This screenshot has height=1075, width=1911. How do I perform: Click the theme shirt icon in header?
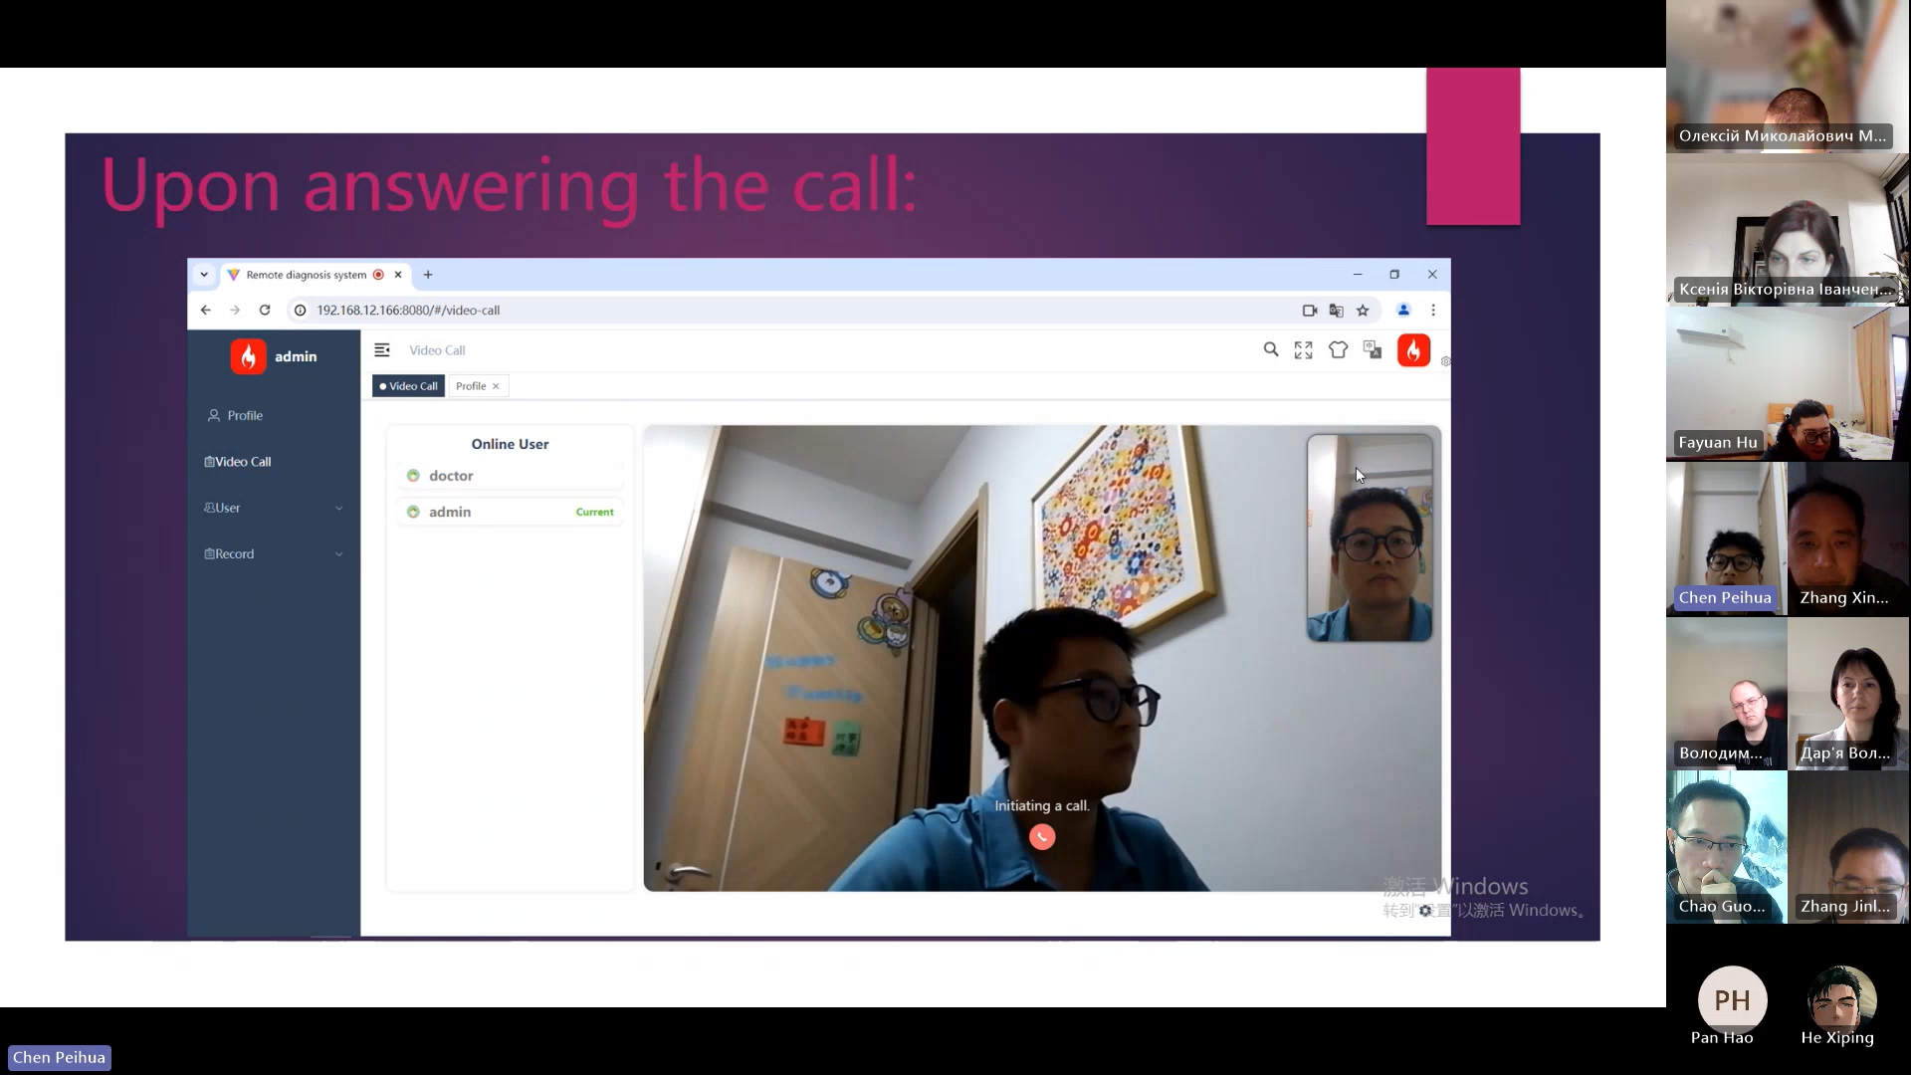pyautogui.click(x=1338, y=350)
